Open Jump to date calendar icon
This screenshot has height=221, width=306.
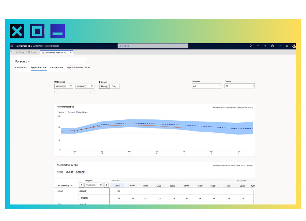[x=101, y=185]
